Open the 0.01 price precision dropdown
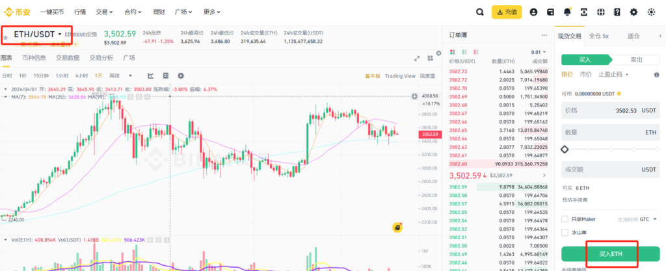Viewport: 666px width, 271px height. [539, 52]
